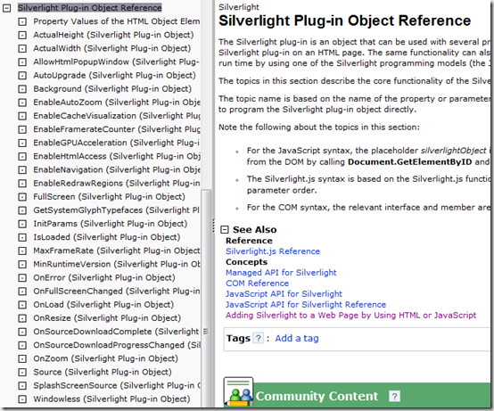
Task: Open the OnSourceDownloadComplete topic
Action: [x=117, y=332]
